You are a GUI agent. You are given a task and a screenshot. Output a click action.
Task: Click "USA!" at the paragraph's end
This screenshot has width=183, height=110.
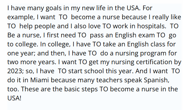(14, 98)
